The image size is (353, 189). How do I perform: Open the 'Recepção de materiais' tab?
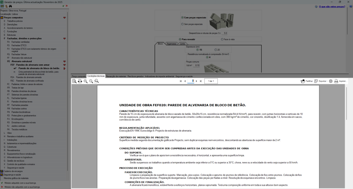(116, 76)
